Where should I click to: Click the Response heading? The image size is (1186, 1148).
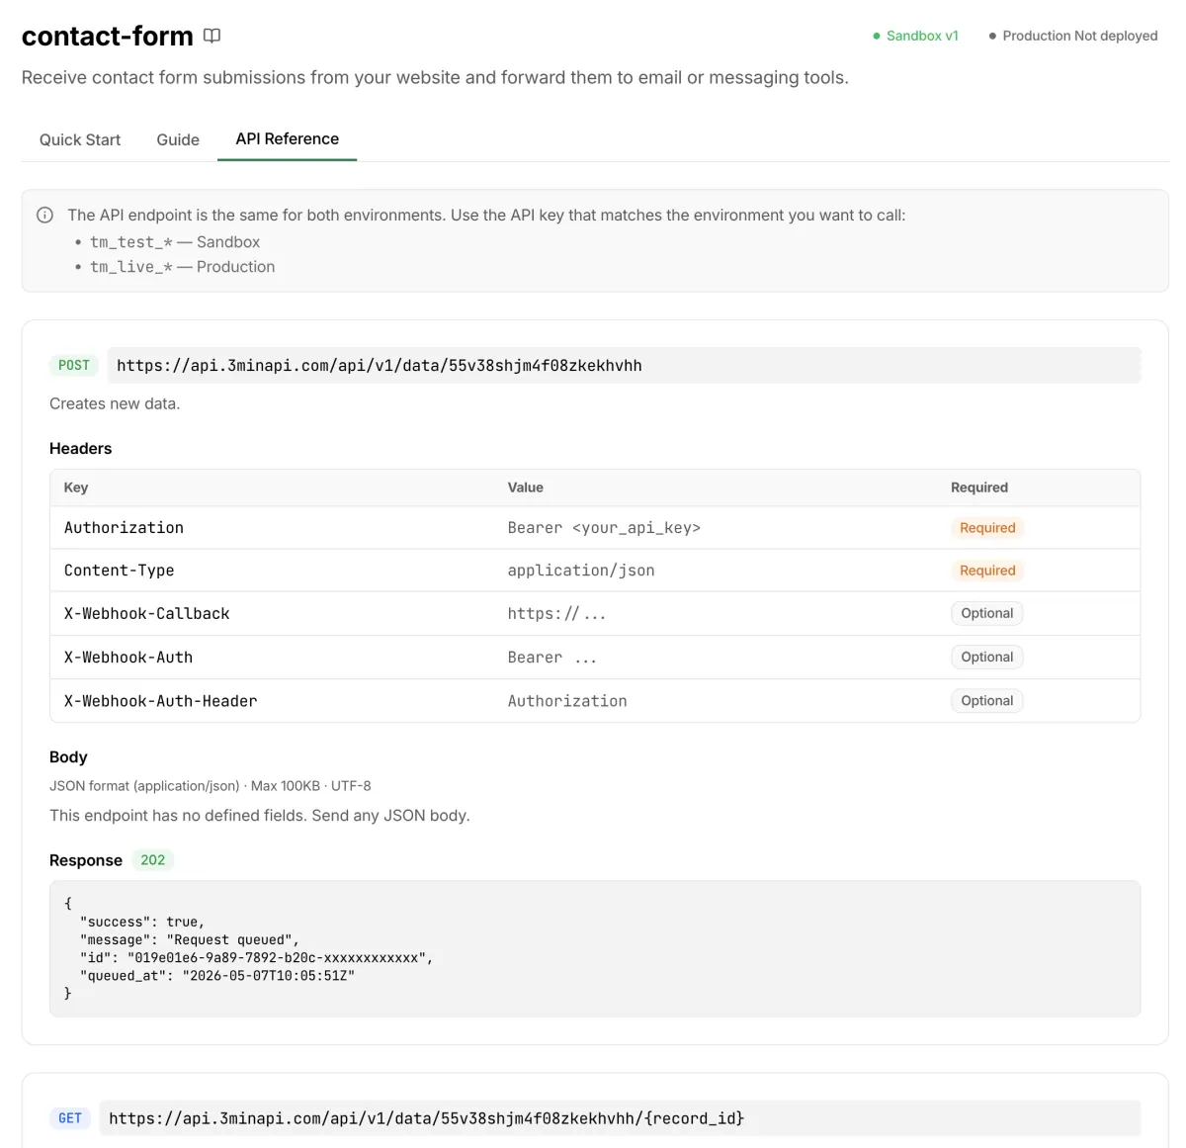tap(86, 860)
